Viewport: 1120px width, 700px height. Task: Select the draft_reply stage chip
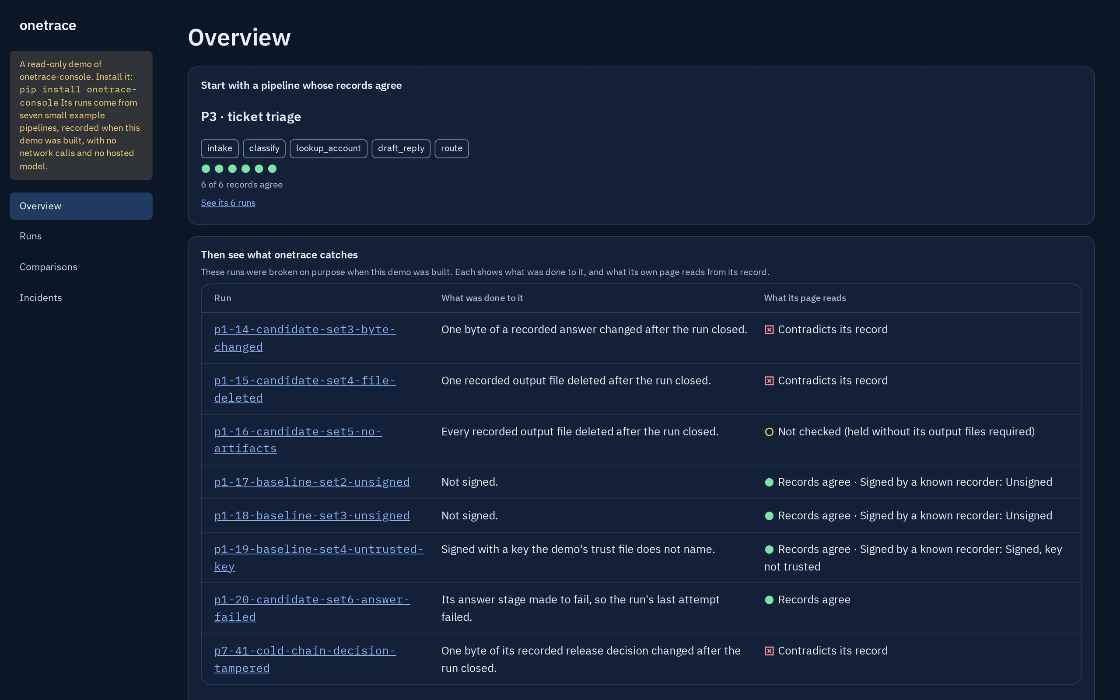point(401,149)
